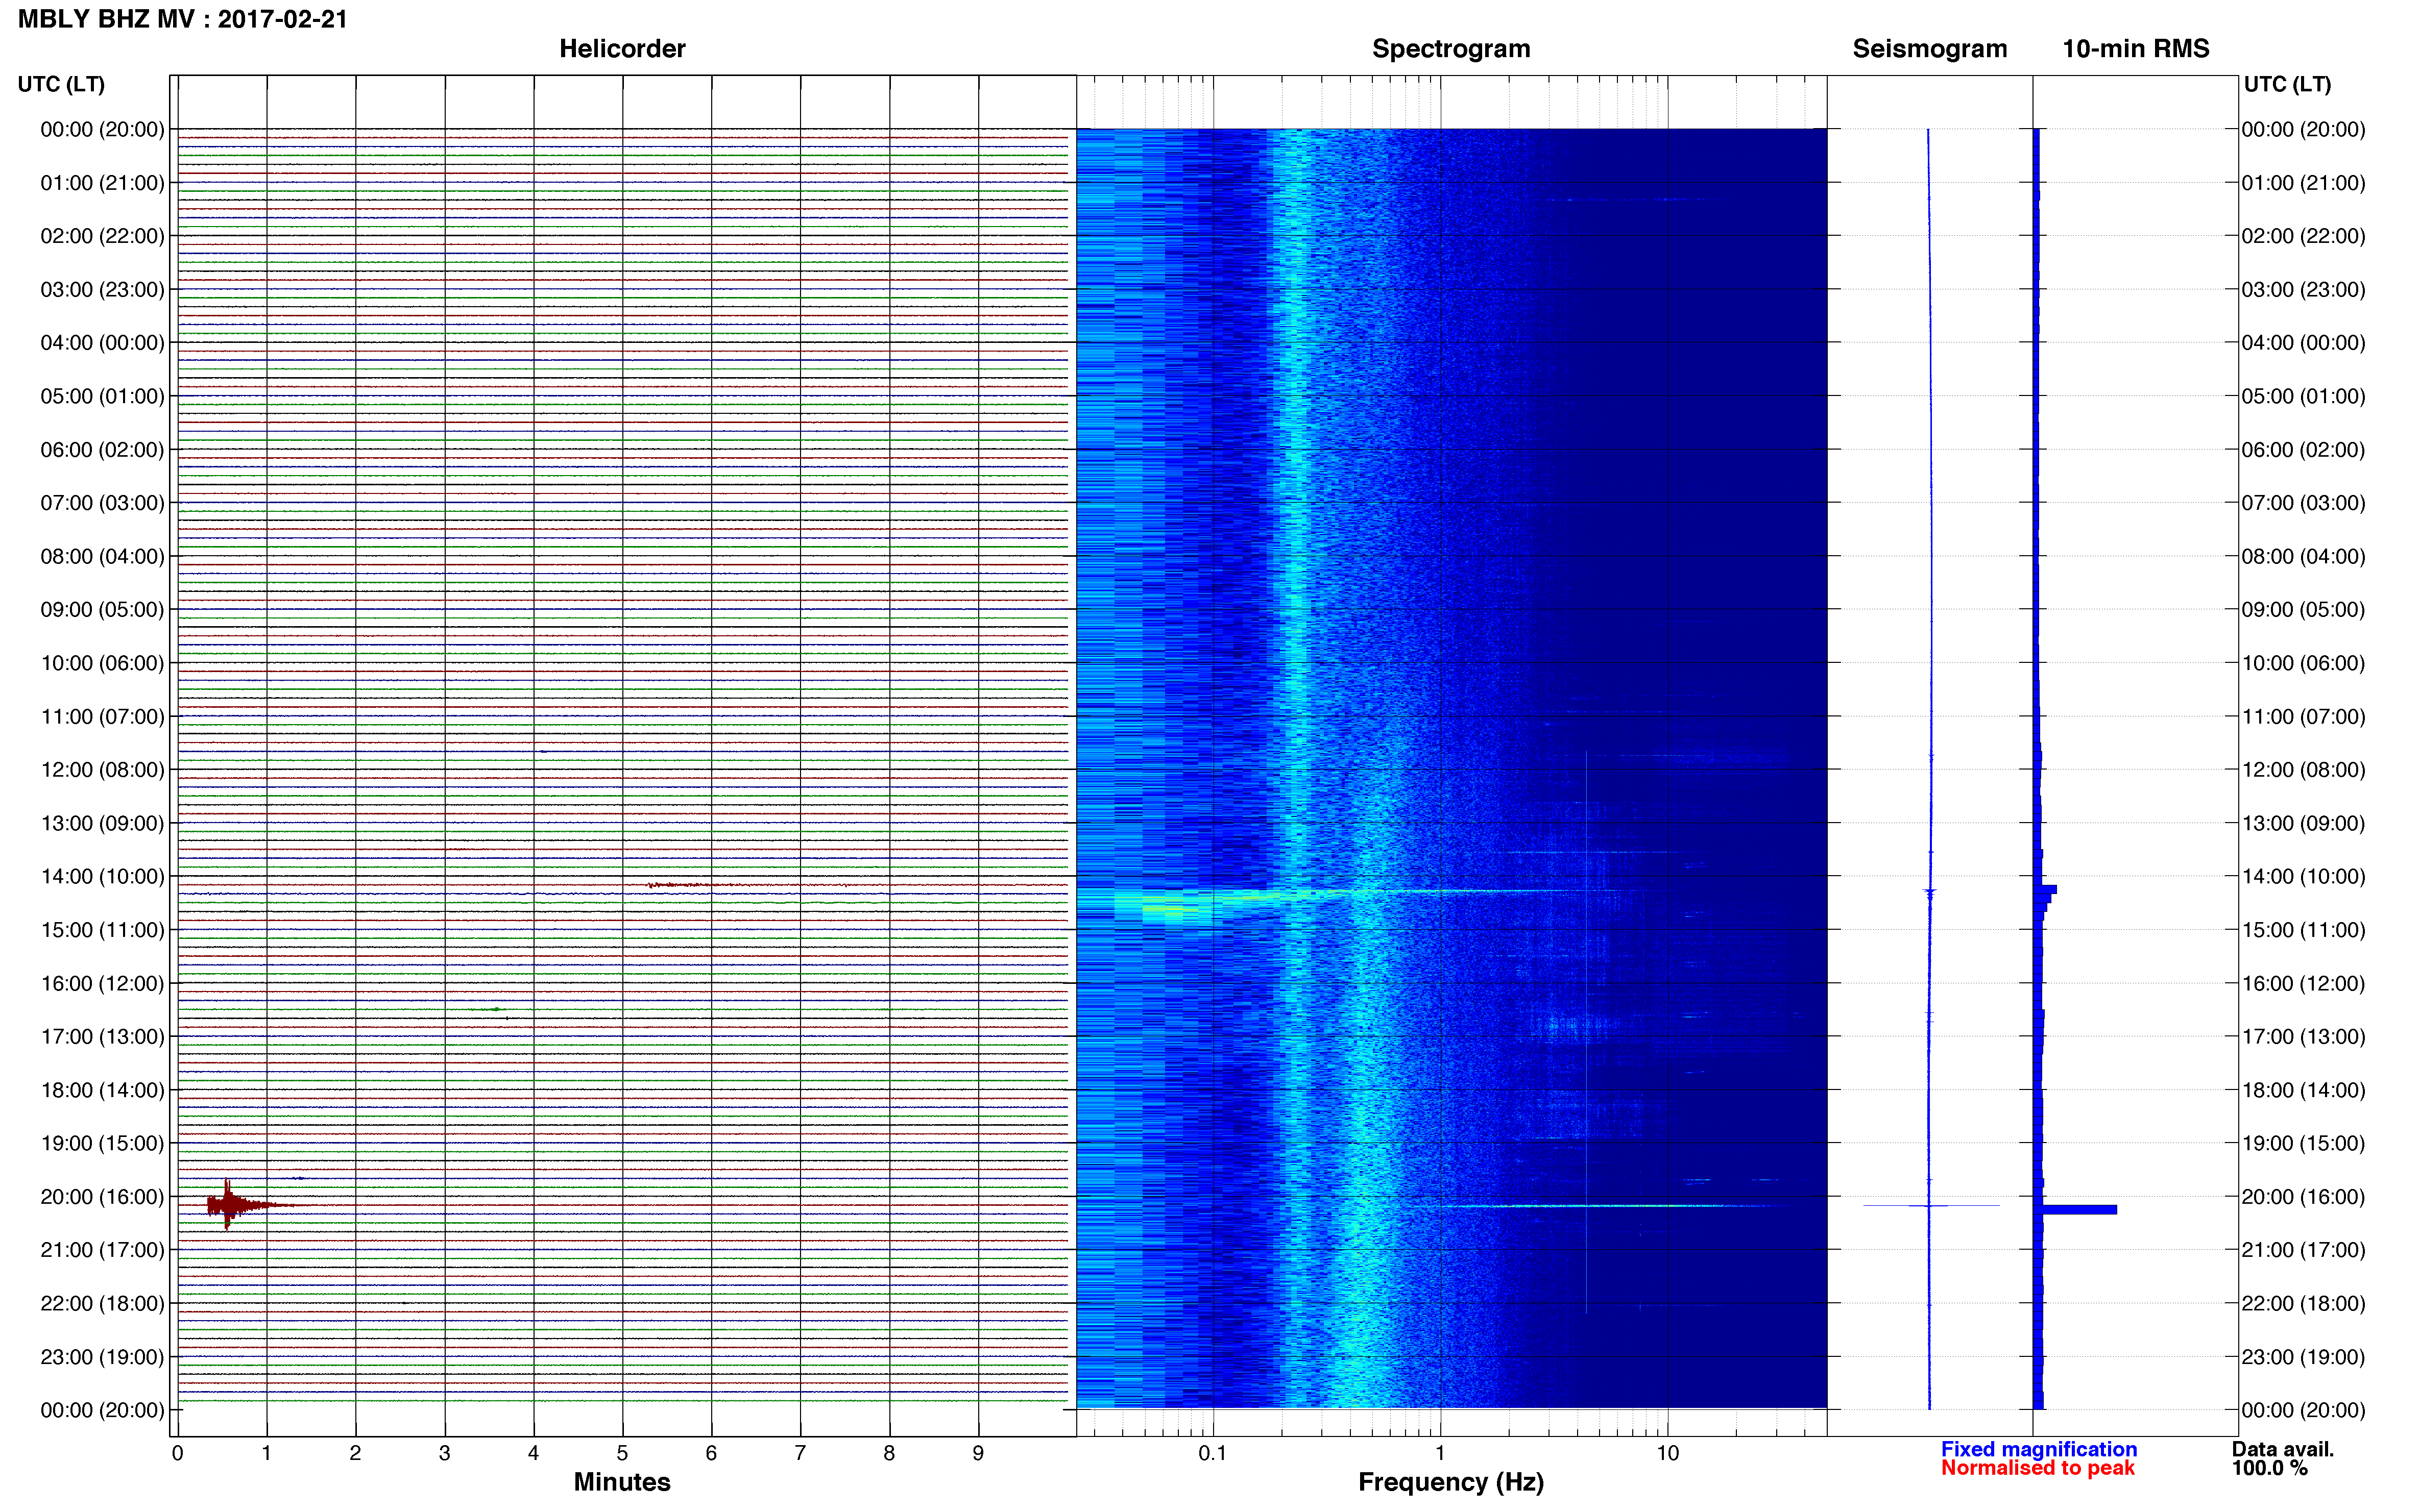Click left axis label 16:00 (12:00)
The width and height of the screenshot is (2420, 1512).
coord(102,983)
